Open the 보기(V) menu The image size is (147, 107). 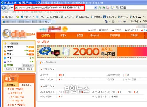pyautogui.click(x=25, y=12)
